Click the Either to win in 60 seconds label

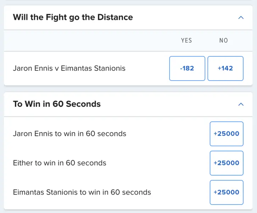tap(60, 163)
